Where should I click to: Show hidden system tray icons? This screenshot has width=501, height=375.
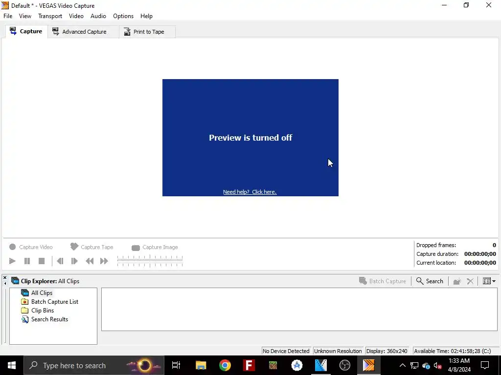[x=402, y=365]
